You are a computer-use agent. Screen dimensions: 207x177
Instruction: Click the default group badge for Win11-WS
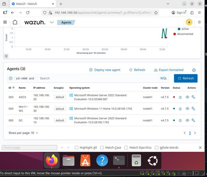(x=60, y=109)
